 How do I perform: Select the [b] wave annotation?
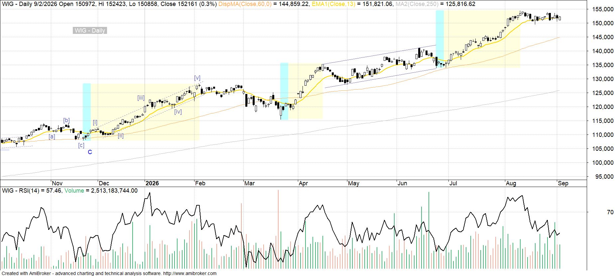coord(66,120)
